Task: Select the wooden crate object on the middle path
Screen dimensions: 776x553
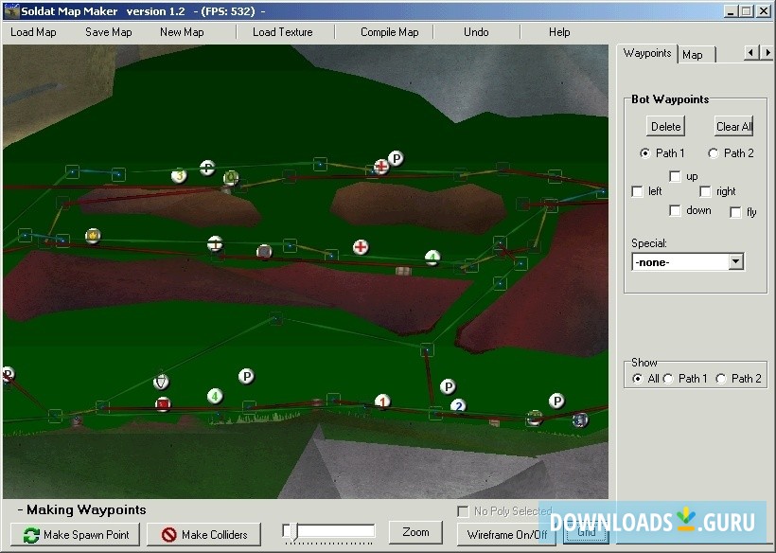Action: tap(403, 271)
